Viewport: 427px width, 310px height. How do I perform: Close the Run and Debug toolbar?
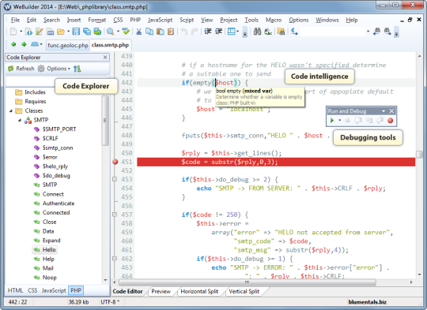click(391, 111)
